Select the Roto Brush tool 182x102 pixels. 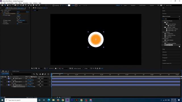tap(37, 5)
